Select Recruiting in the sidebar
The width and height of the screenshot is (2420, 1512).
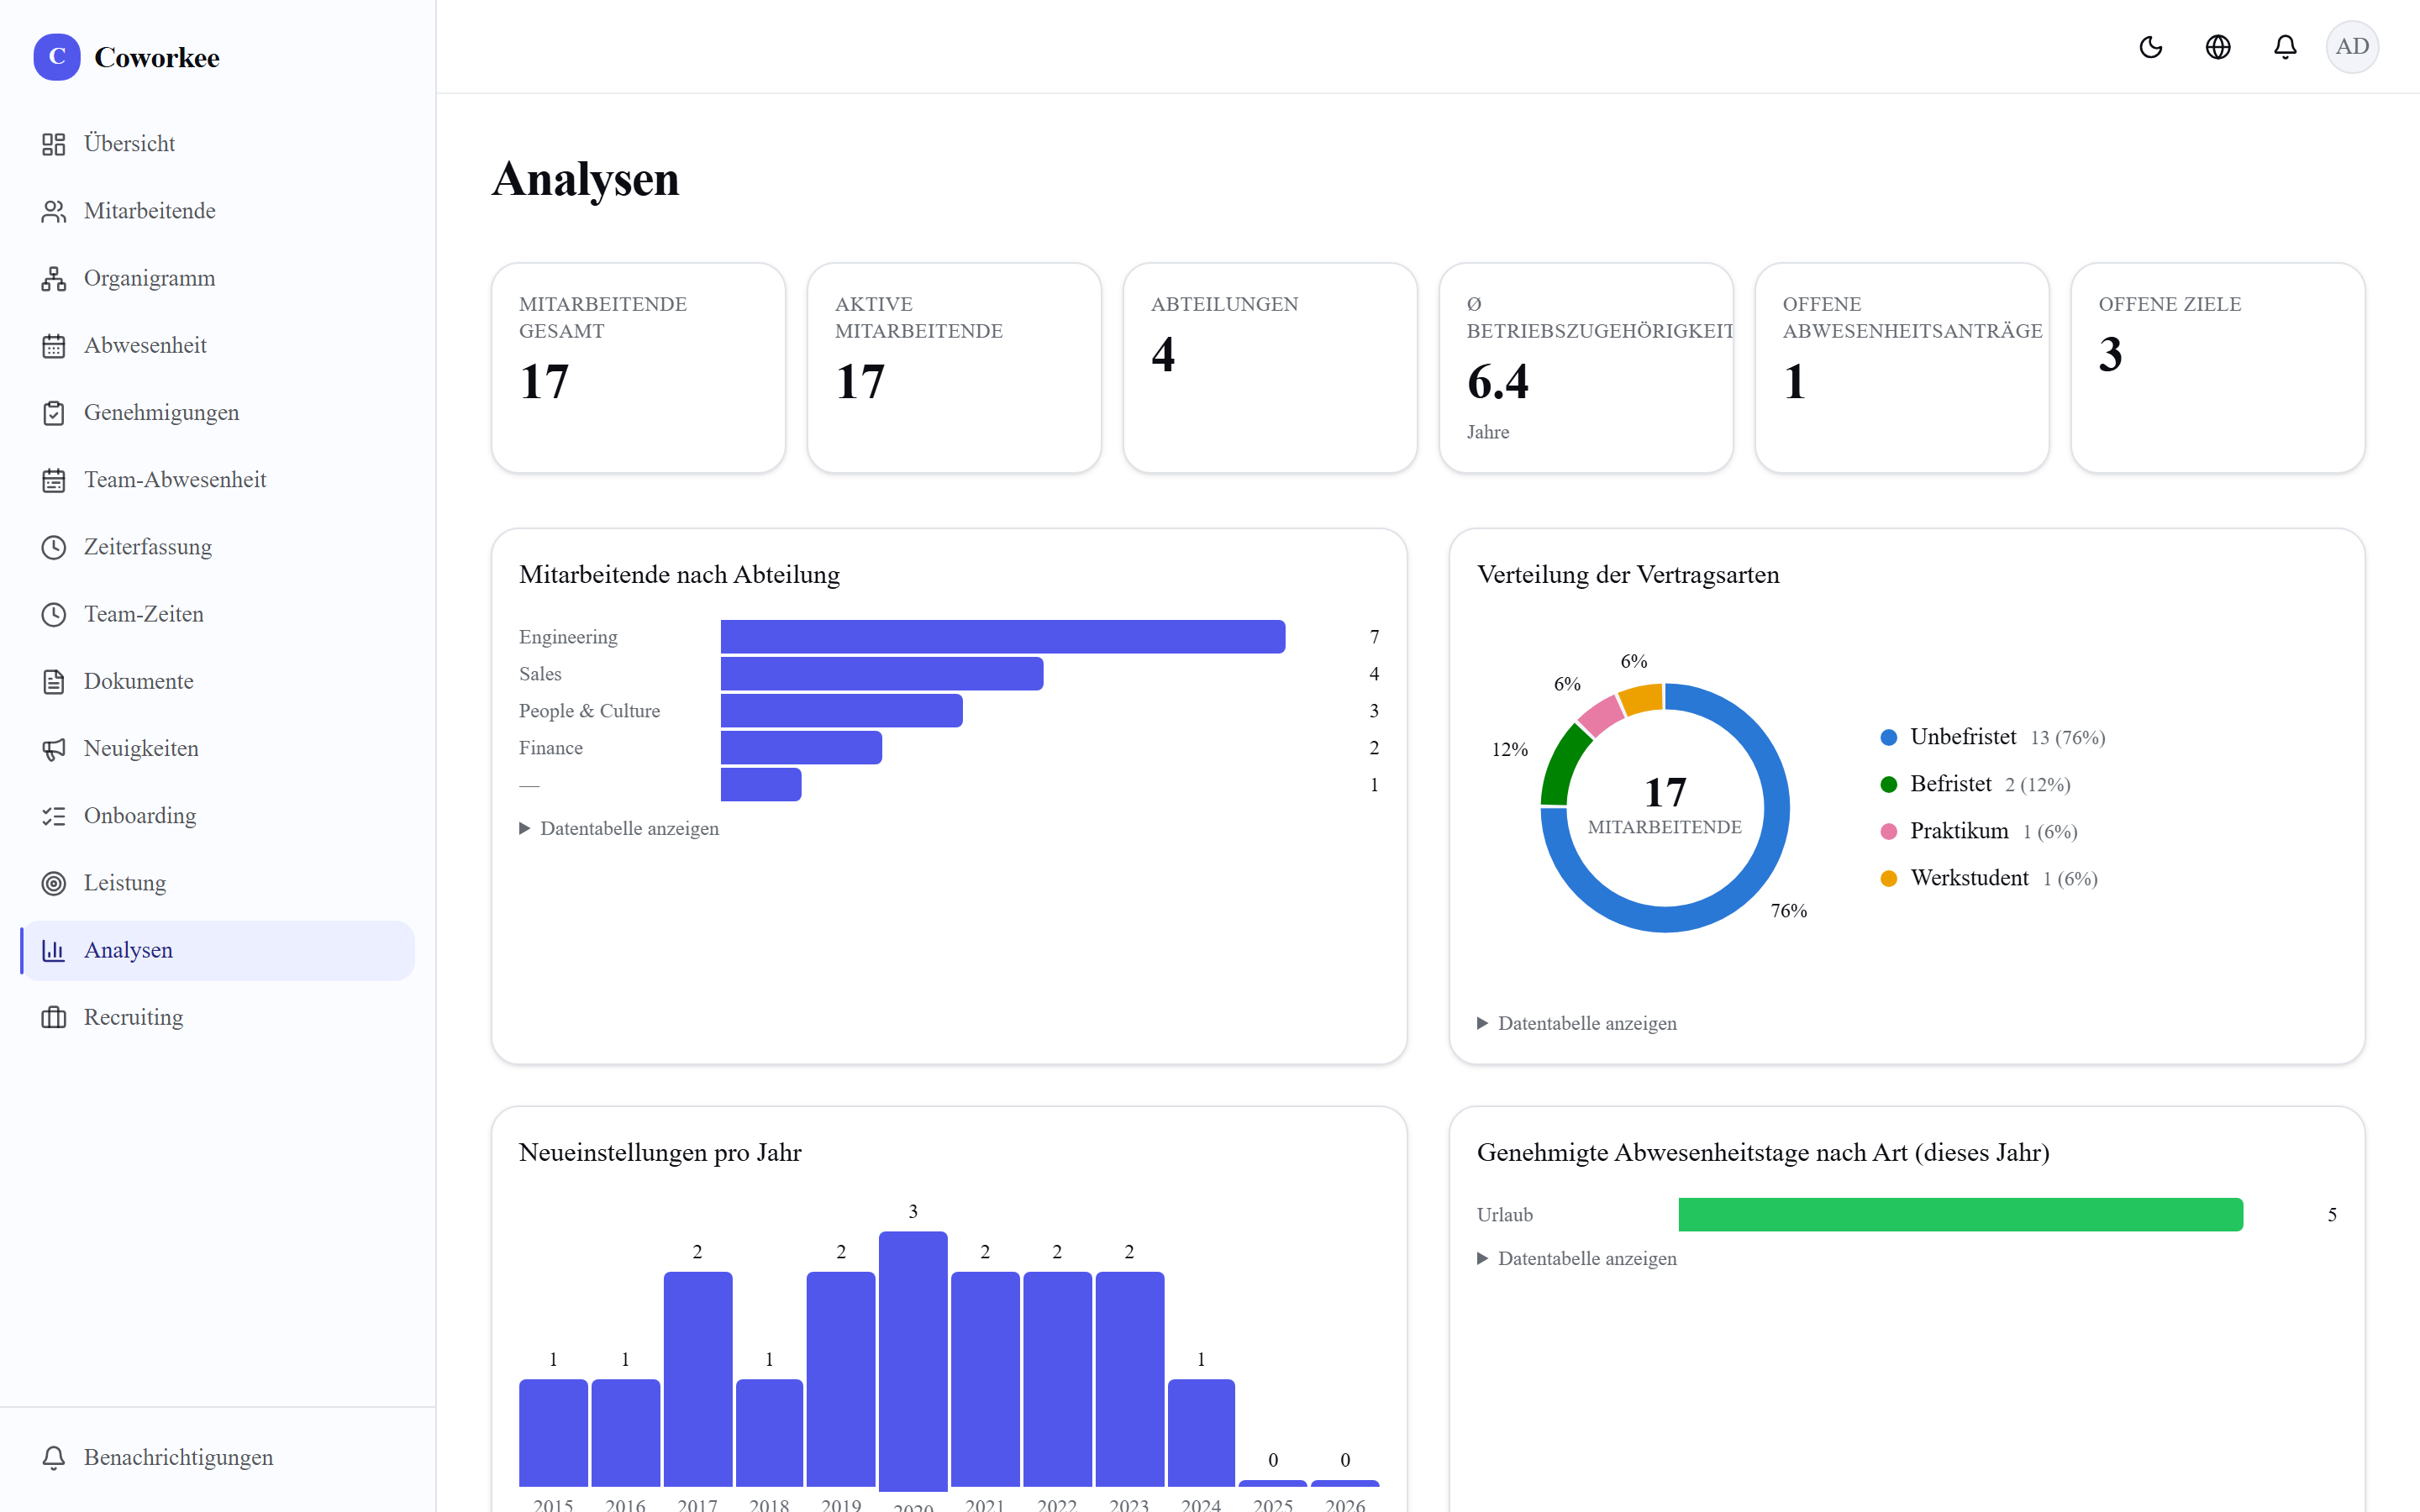(x=217, y=1017)
